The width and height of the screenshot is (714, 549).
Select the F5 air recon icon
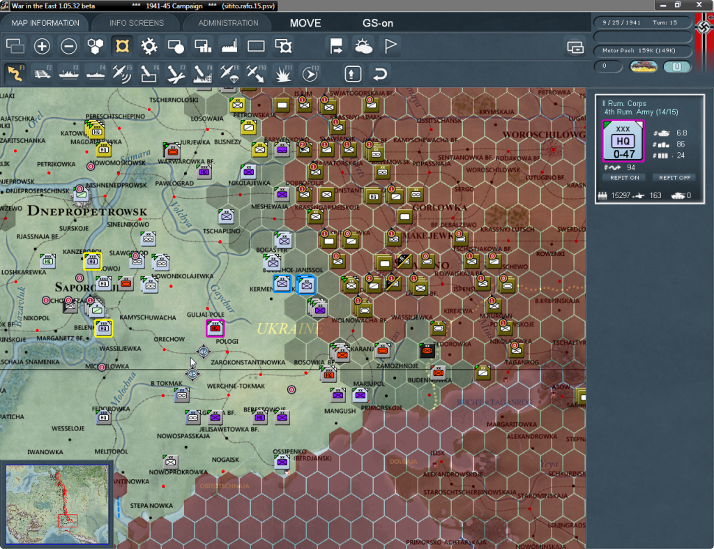pyautogui.click(x=122, y=73)
